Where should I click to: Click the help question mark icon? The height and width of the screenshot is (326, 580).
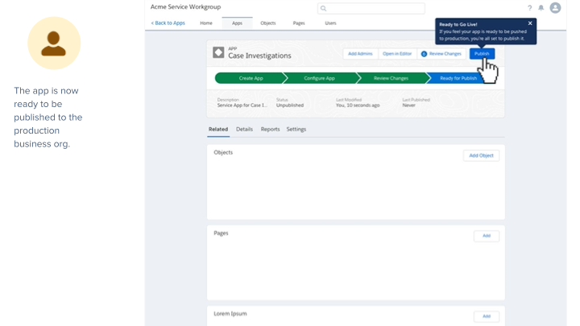click(529, 8)
